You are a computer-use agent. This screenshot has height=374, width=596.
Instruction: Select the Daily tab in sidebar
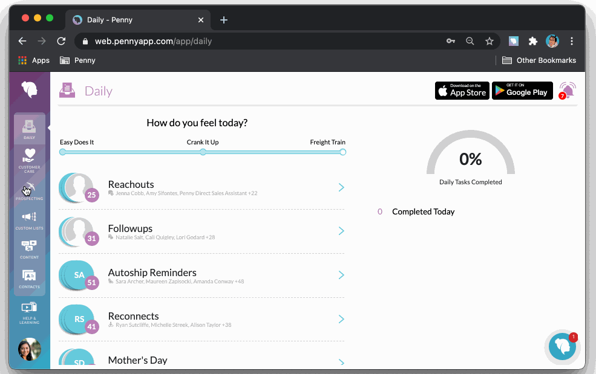coord(29,129)
